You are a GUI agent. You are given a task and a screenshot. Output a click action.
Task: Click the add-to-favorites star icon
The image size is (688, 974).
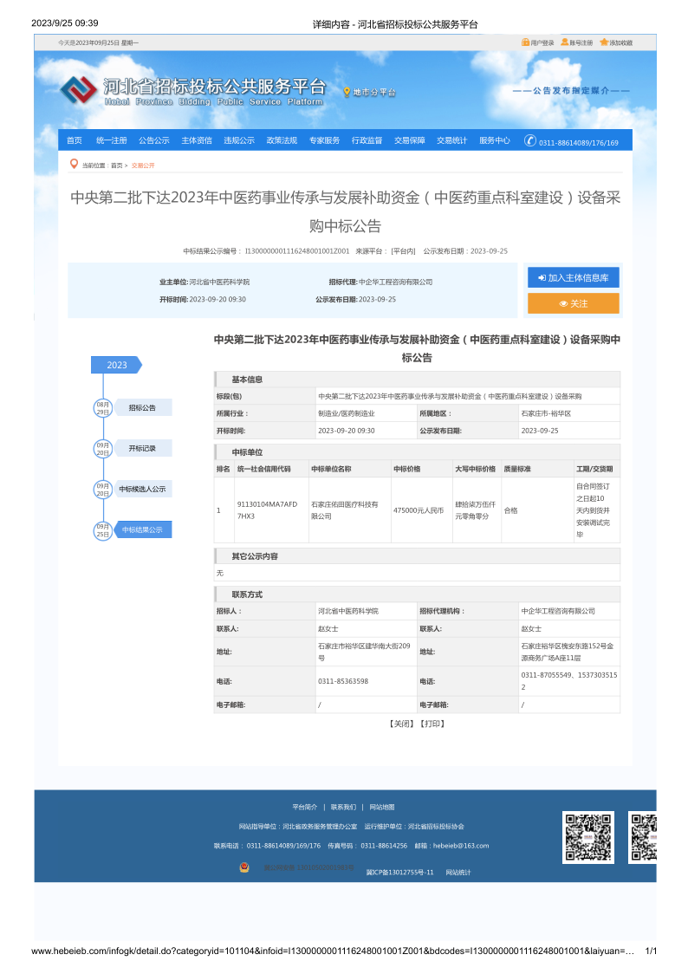(x=603, y=42)
